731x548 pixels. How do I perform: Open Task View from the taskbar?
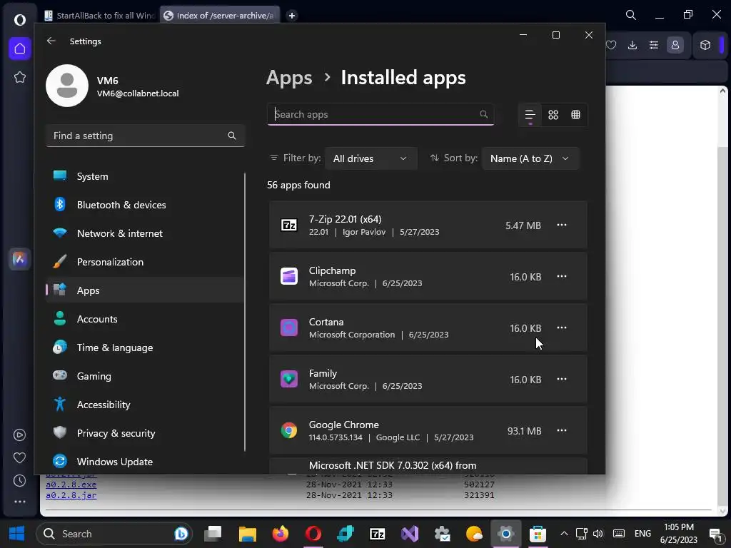tap(213, 534)
